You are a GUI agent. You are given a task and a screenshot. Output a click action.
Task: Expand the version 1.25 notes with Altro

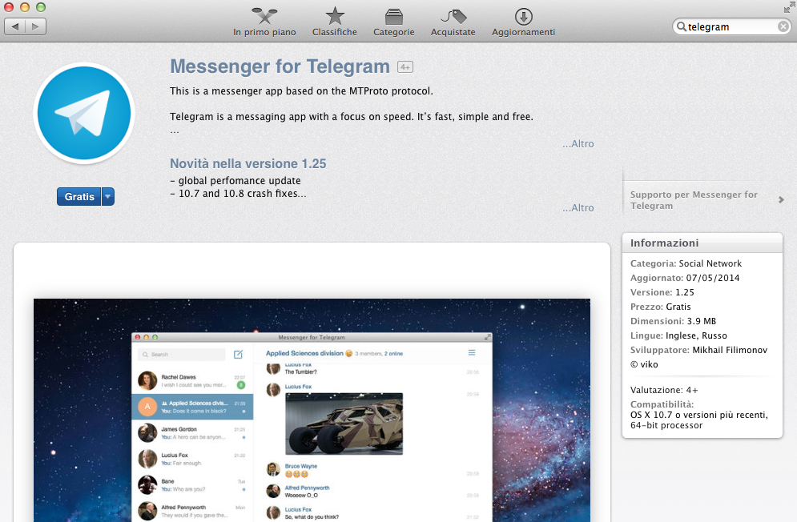[578, 208]
